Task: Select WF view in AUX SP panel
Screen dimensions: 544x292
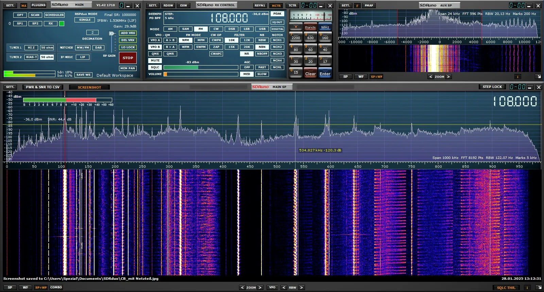Action: point(361,77)
